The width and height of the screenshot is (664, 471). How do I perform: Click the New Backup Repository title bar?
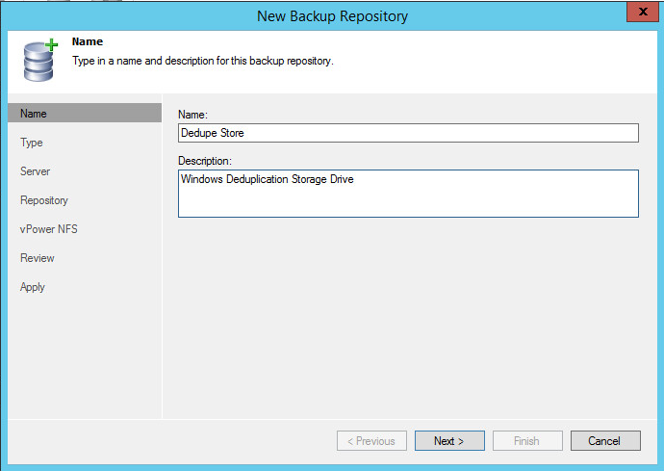click(332, 16)
